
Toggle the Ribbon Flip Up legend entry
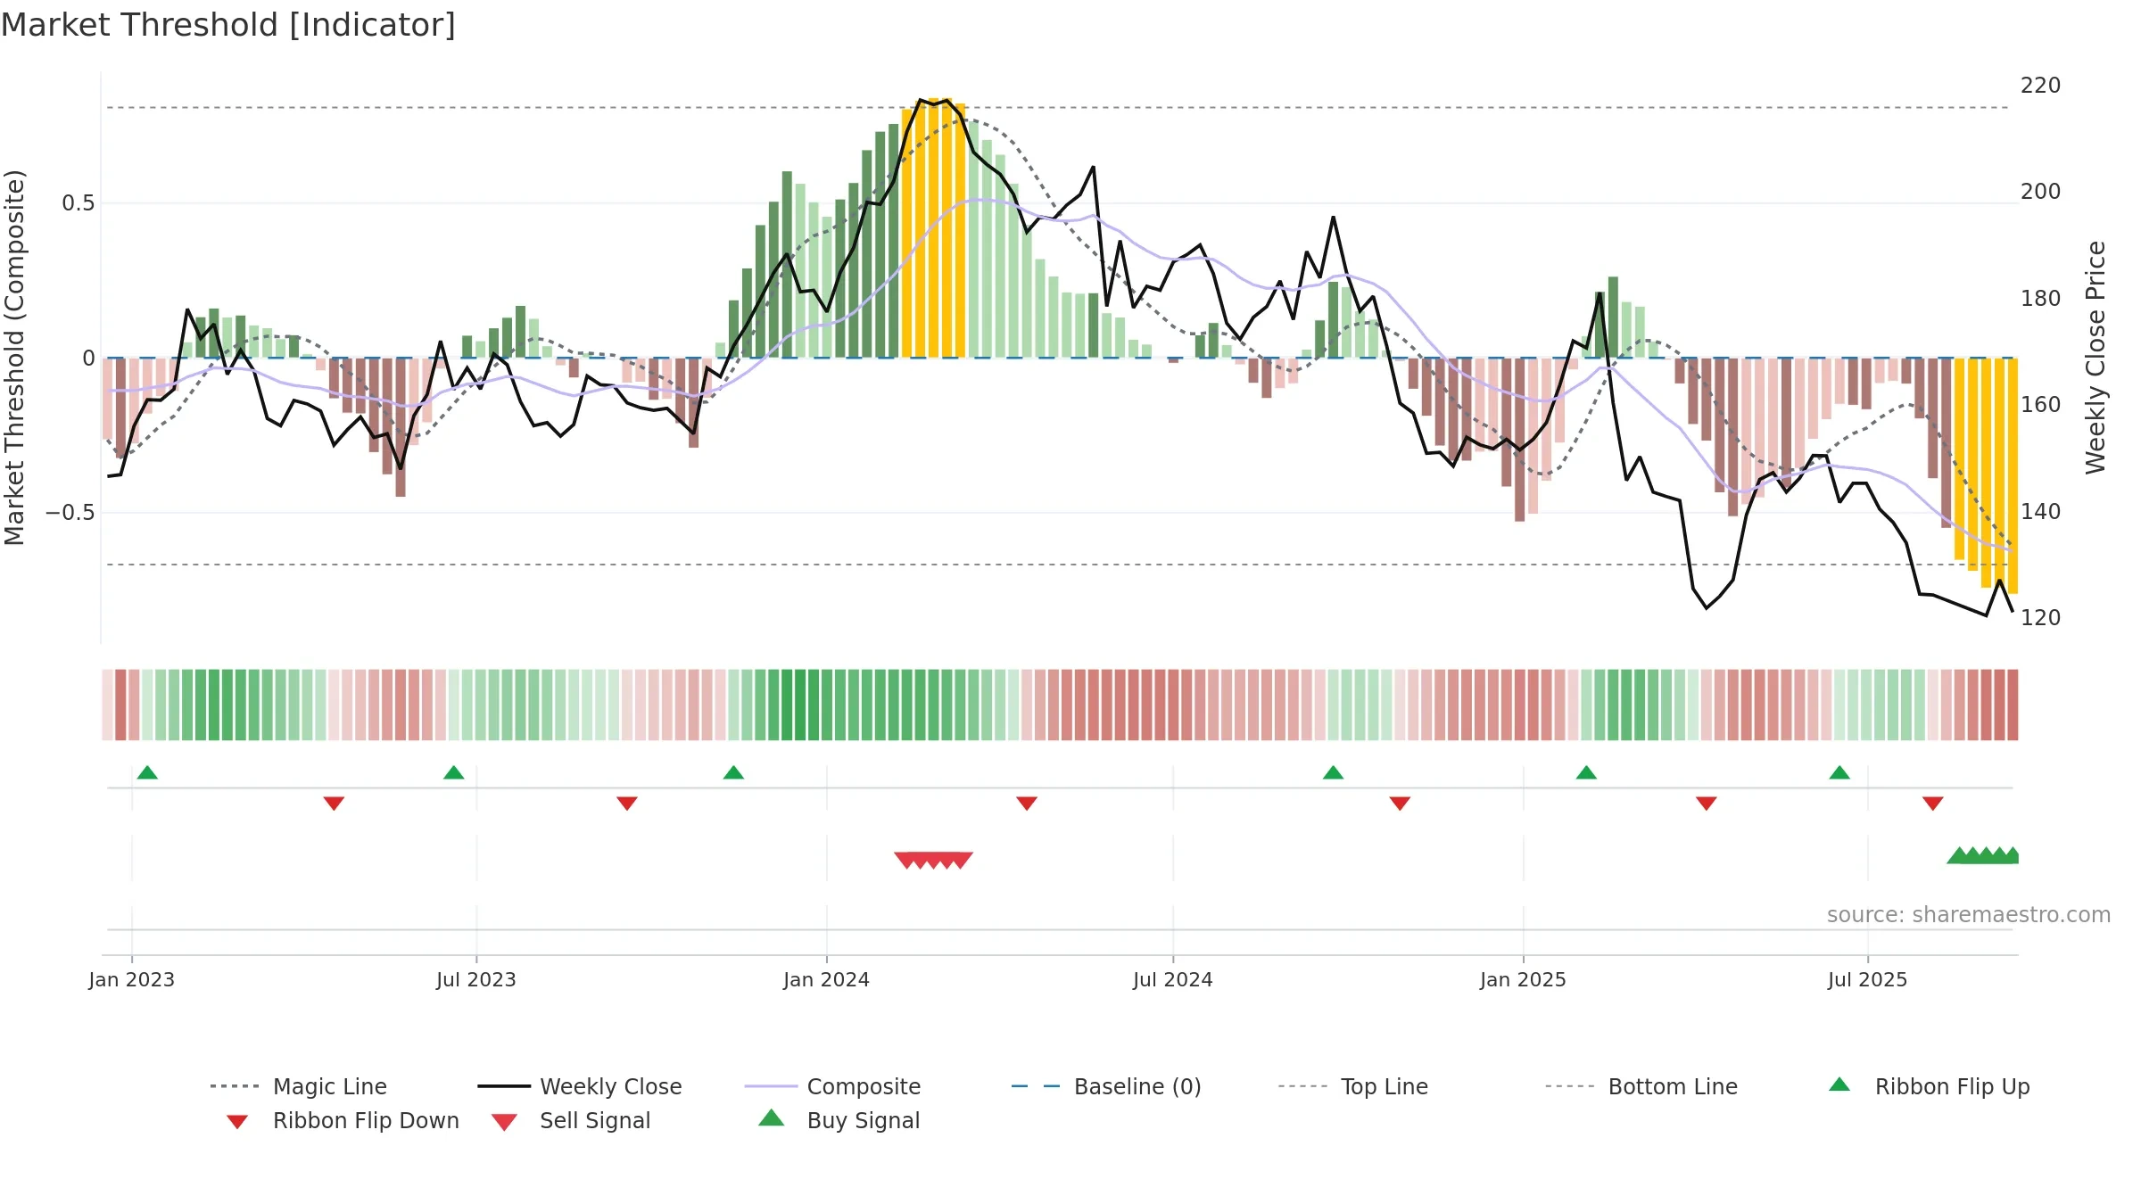click(x=1930, y=1086)
